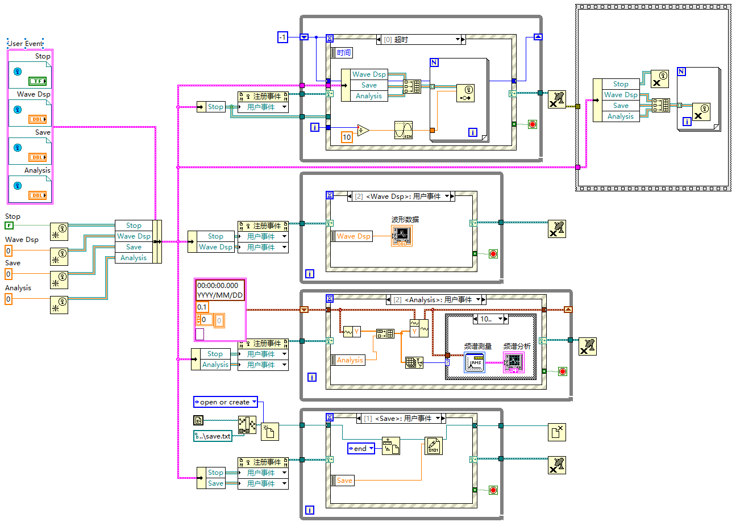This screenshot has width=736, height=522.
Task: Click stop terminal of Analysis While Loop
Action: pyautogui.click(x=563, y=371)
